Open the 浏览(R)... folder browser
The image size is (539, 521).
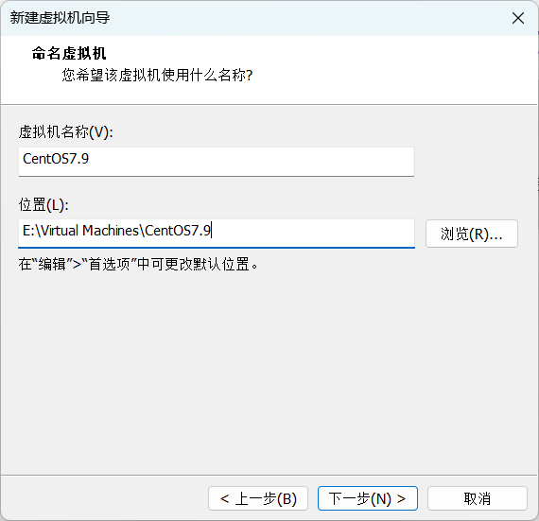[x=471, y=234]
